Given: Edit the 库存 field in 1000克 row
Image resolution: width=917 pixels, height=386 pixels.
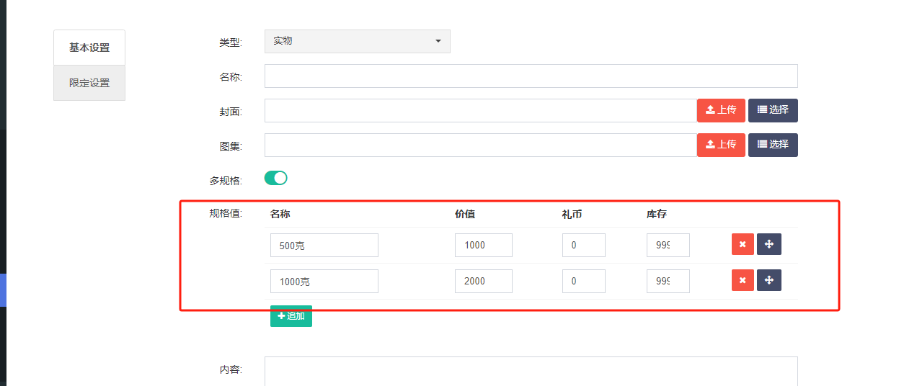Looking at the screenshot, I should [668, 281].
